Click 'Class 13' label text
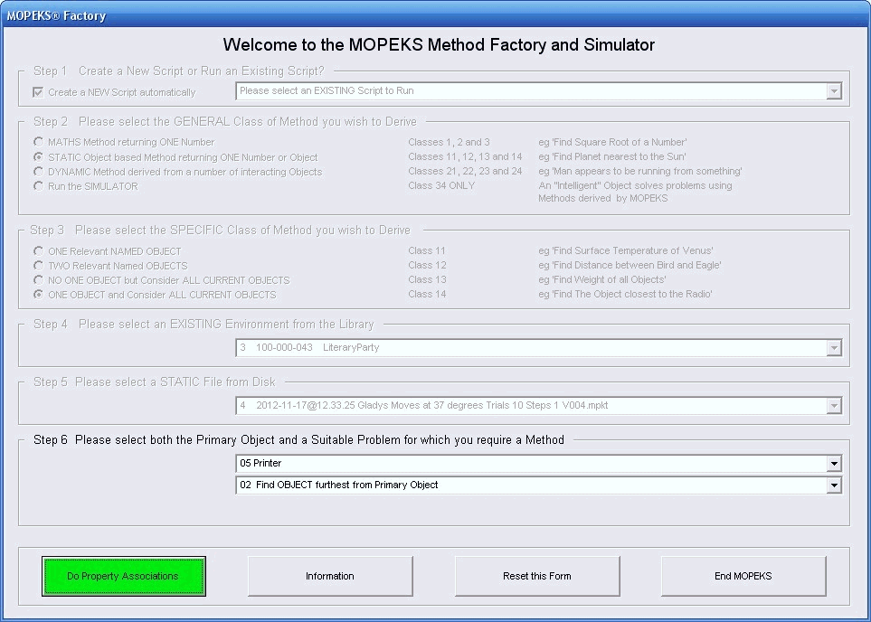Image resolution: width=871 pixels, height=622 pixels. (x=427, y=279)
